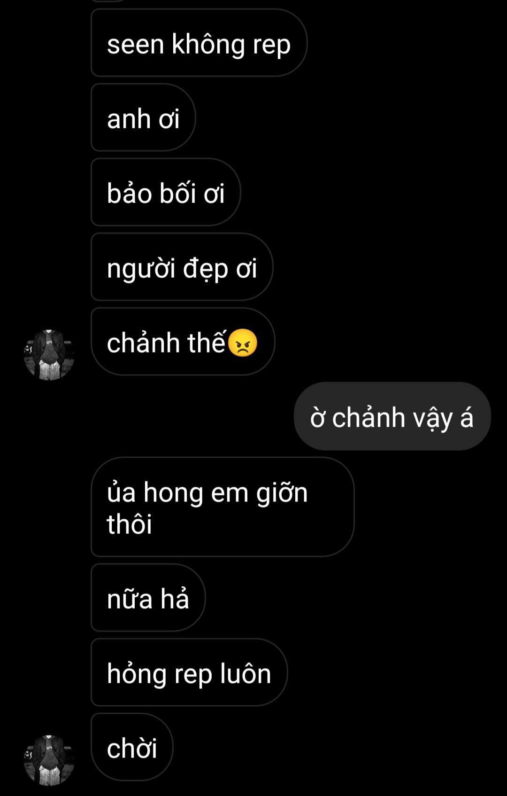Tap the avatar beside the 'chảnh thế' message
Viewport: 507px width, 796px height.
(x=49, y=355)
